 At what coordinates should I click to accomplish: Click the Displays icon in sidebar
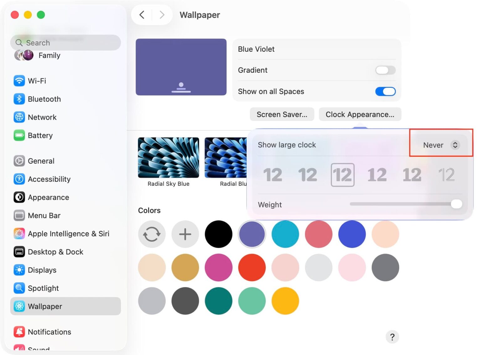click(19, 270)
